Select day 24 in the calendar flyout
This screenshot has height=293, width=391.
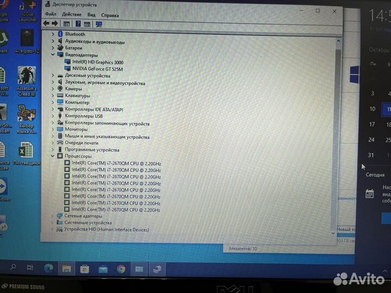[371, 139]
